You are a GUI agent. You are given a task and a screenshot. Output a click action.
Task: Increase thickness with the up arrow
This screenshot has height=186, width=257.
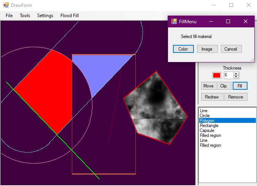click(x=236, y=73)
